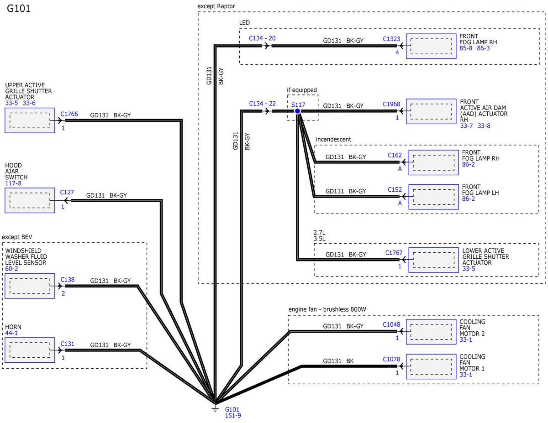Viewport: 548px width, 423px height.
Task: Select Front Fog Lamp LH component box
Action: click(x=433, y=197)
